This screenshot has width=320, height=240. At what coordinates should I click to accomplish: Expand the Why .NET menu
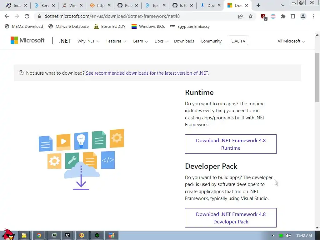click(88, 41)
